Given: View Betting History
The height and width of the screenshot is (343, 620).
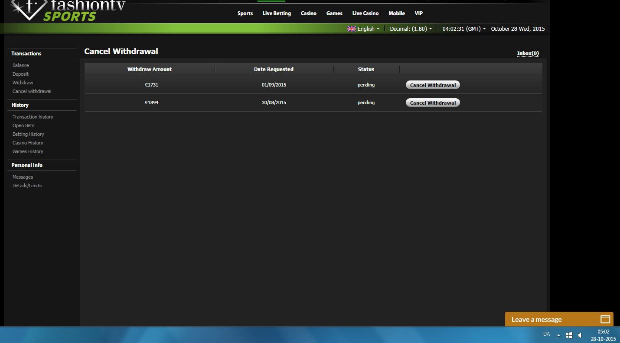Looking at the screenshot, I should point(28,134).
